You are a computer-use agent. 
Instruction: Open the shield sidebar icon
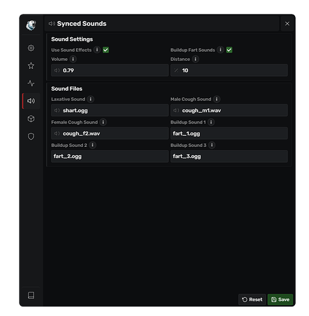click(x=31, y=136)
